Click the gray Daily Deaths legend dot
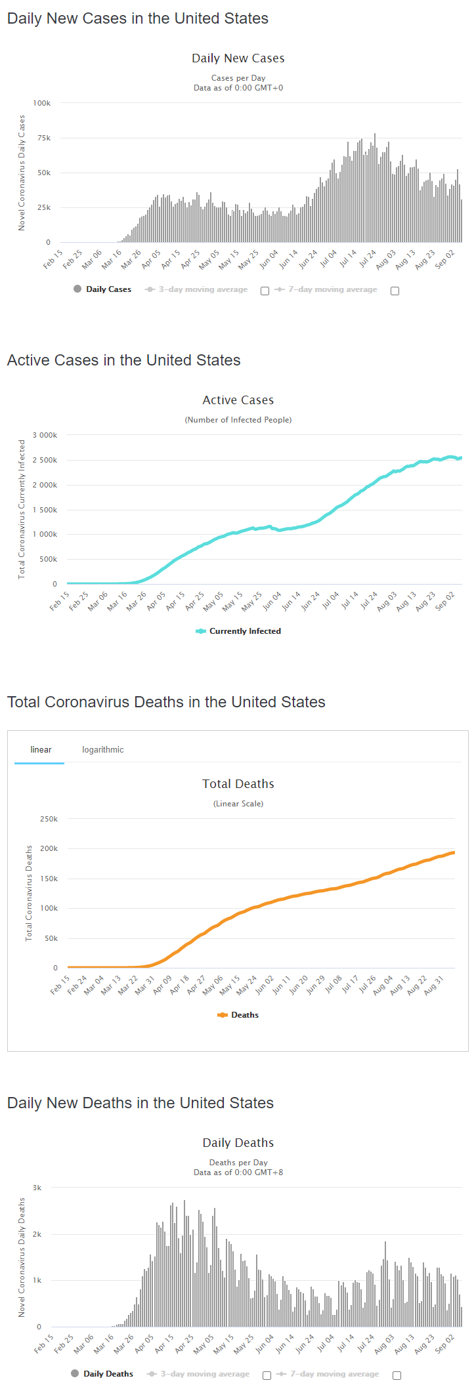The image size is (474, 1391). 75,1373
